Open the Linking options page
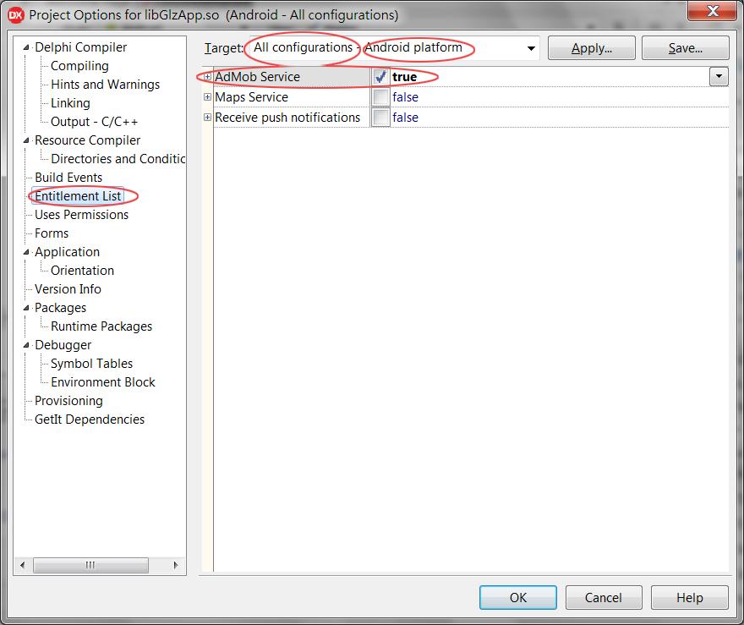 coord(70,103)
